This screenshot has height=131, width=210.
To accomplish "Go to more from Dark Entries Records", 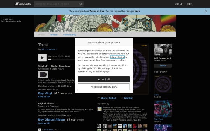I will pyautogui.click(x=11, y=20).
